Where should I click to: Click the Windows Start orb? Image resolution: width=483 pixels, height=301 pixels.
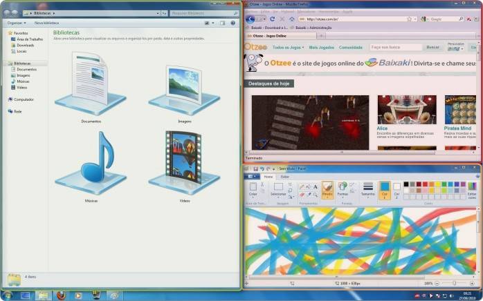coord(7,295)
